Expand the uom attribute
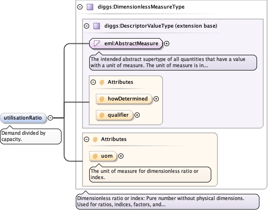The image size is (268, 211). (121, 156)
